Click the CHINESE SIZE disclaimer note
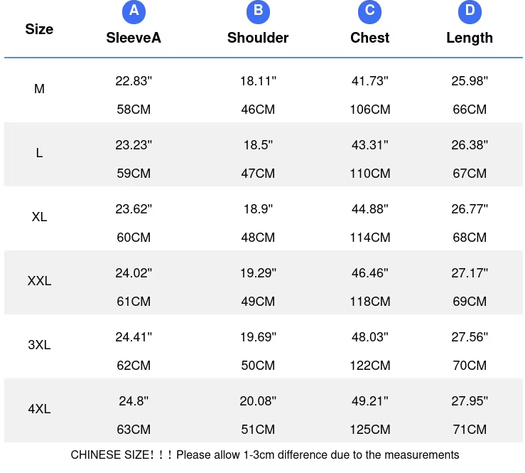525x473 pixels. (x=265, y=455)
